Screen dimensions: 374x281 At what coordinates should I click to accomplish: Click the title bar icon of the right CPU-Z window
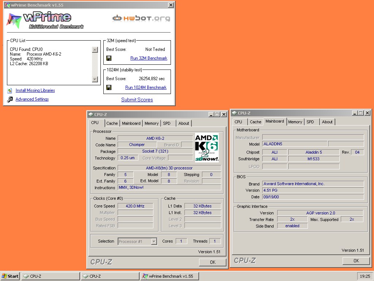pos(234,113)
